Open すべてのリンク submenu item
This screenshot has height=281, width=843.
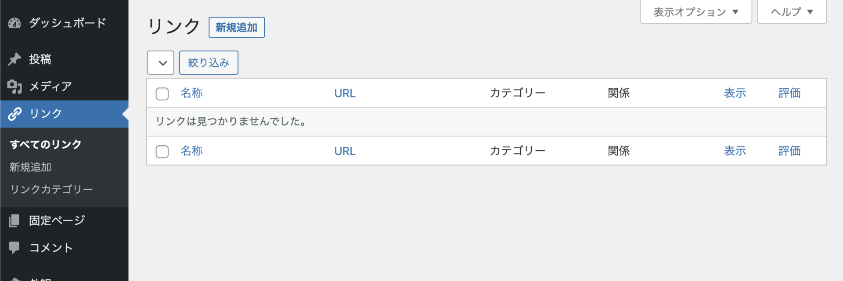point(46,144)
